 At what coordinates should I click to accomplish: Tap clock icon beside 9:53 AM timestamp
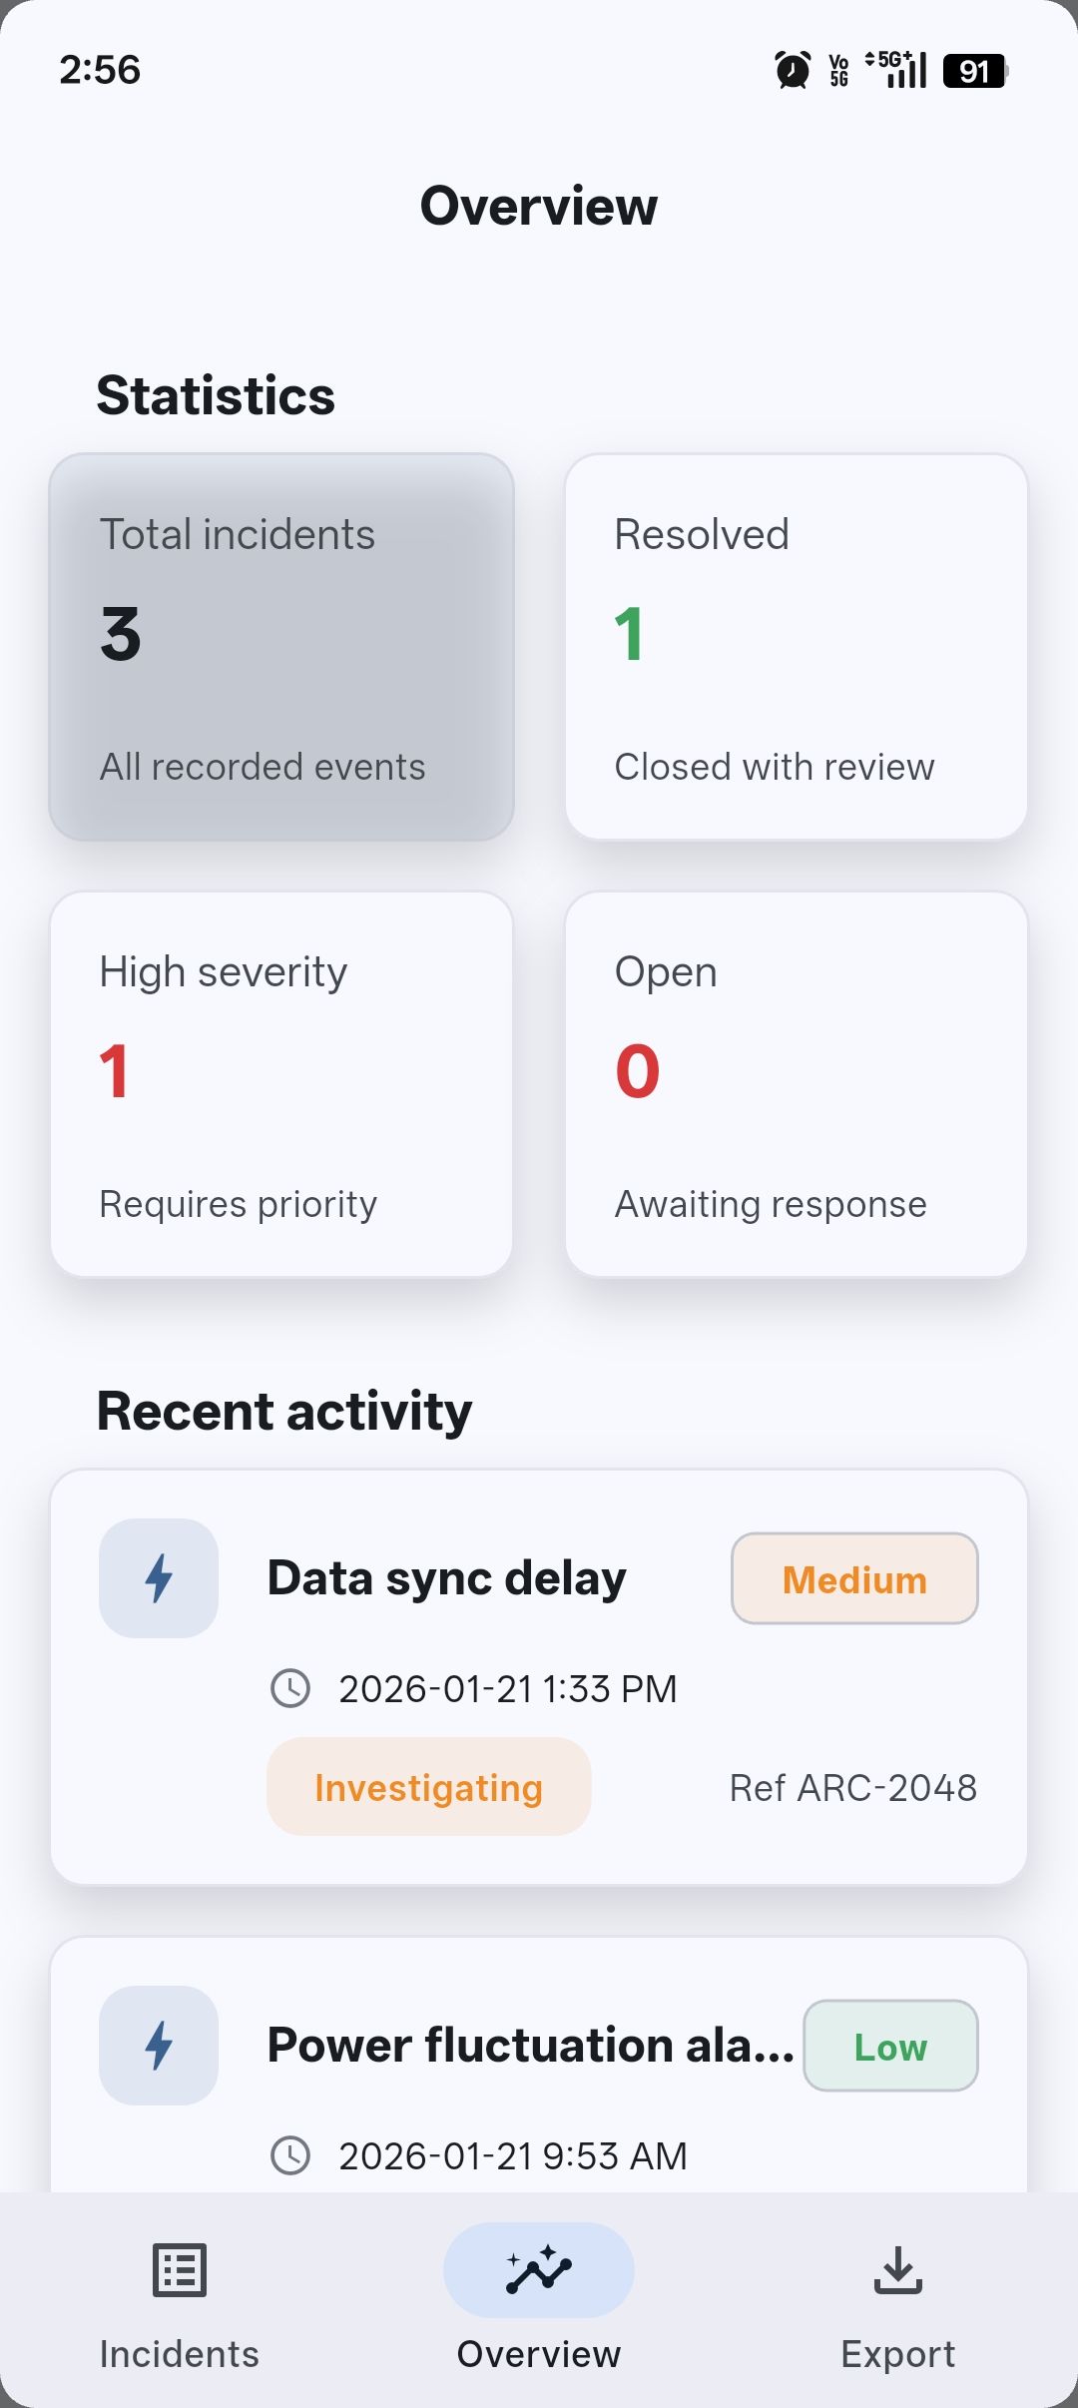pyautogui.click(x=290, y=2155)
